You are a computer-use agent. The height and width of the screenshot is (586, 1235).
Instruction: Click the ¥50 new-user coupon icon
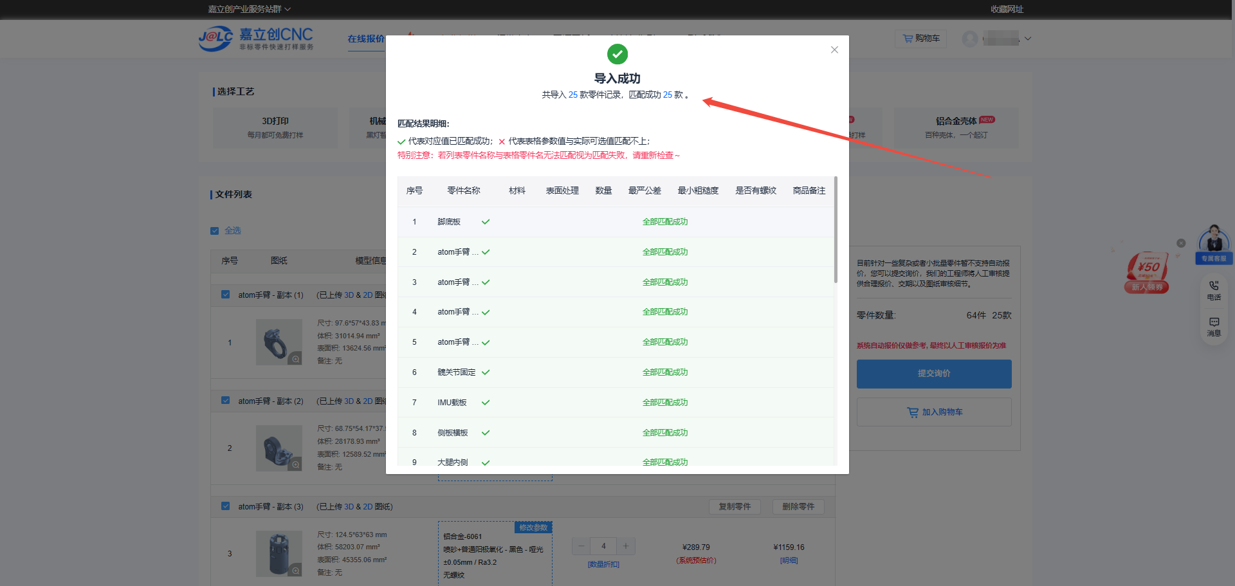(x=1147, y=271)
